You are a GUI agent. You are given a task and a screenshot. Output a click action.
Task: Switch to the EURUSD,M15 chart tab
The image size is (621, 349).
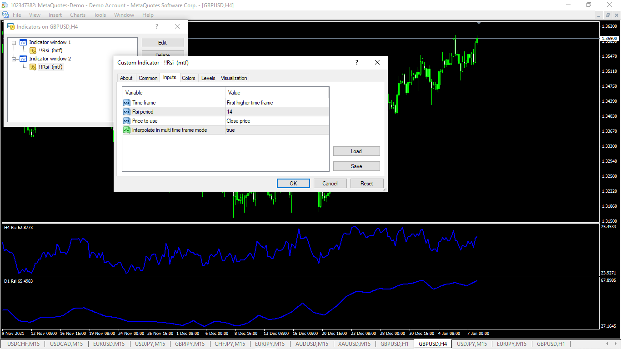[109, 344]
